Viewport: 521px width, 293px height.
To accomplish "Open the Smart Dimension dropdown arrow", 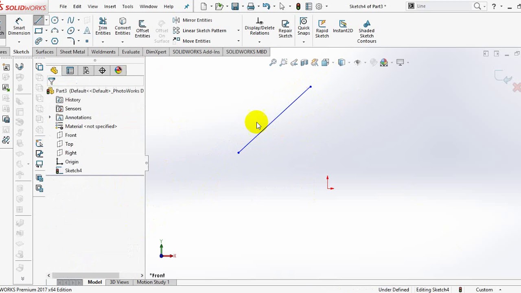I will (x=19, y=42).
